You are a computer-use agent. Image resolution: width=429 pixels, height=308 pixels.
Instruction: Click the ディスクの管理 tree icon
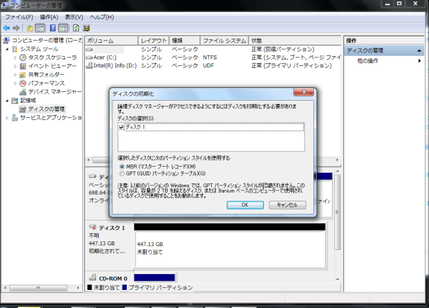(23, 109)
